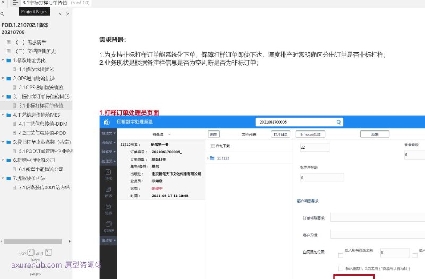This screenshot has width=425, height=279.
Task: Click page icon beside (二)文档更新历史
Action: (x=8, y=51)
